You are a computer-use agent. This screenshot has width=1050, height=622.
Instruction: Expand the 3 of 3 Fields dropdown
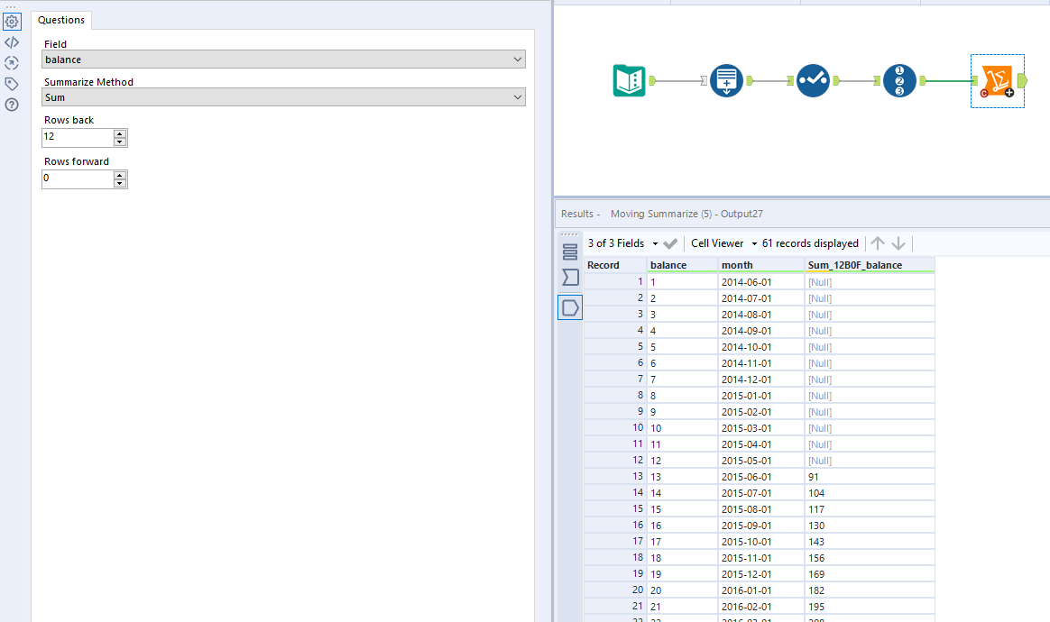click(x=655, y=243)
